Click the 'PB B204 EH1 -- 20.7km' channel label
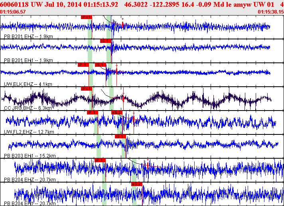 [x=30, y=203]
